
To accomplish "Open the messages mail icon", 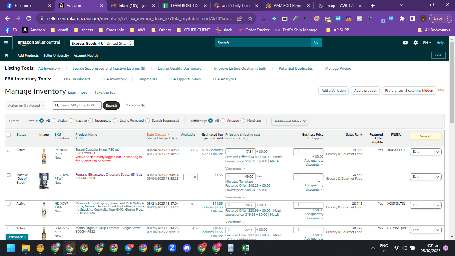I will pyautogui.click(x=405, y=43).
